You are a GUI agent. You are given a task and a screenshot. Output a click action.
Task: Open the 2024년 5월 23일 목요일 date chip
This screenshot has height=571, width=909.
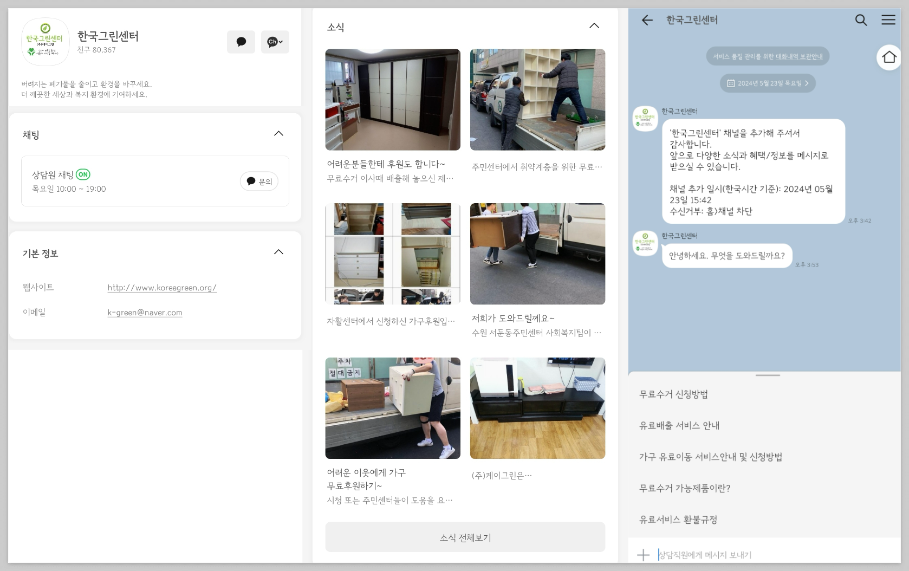pos(768,83)
